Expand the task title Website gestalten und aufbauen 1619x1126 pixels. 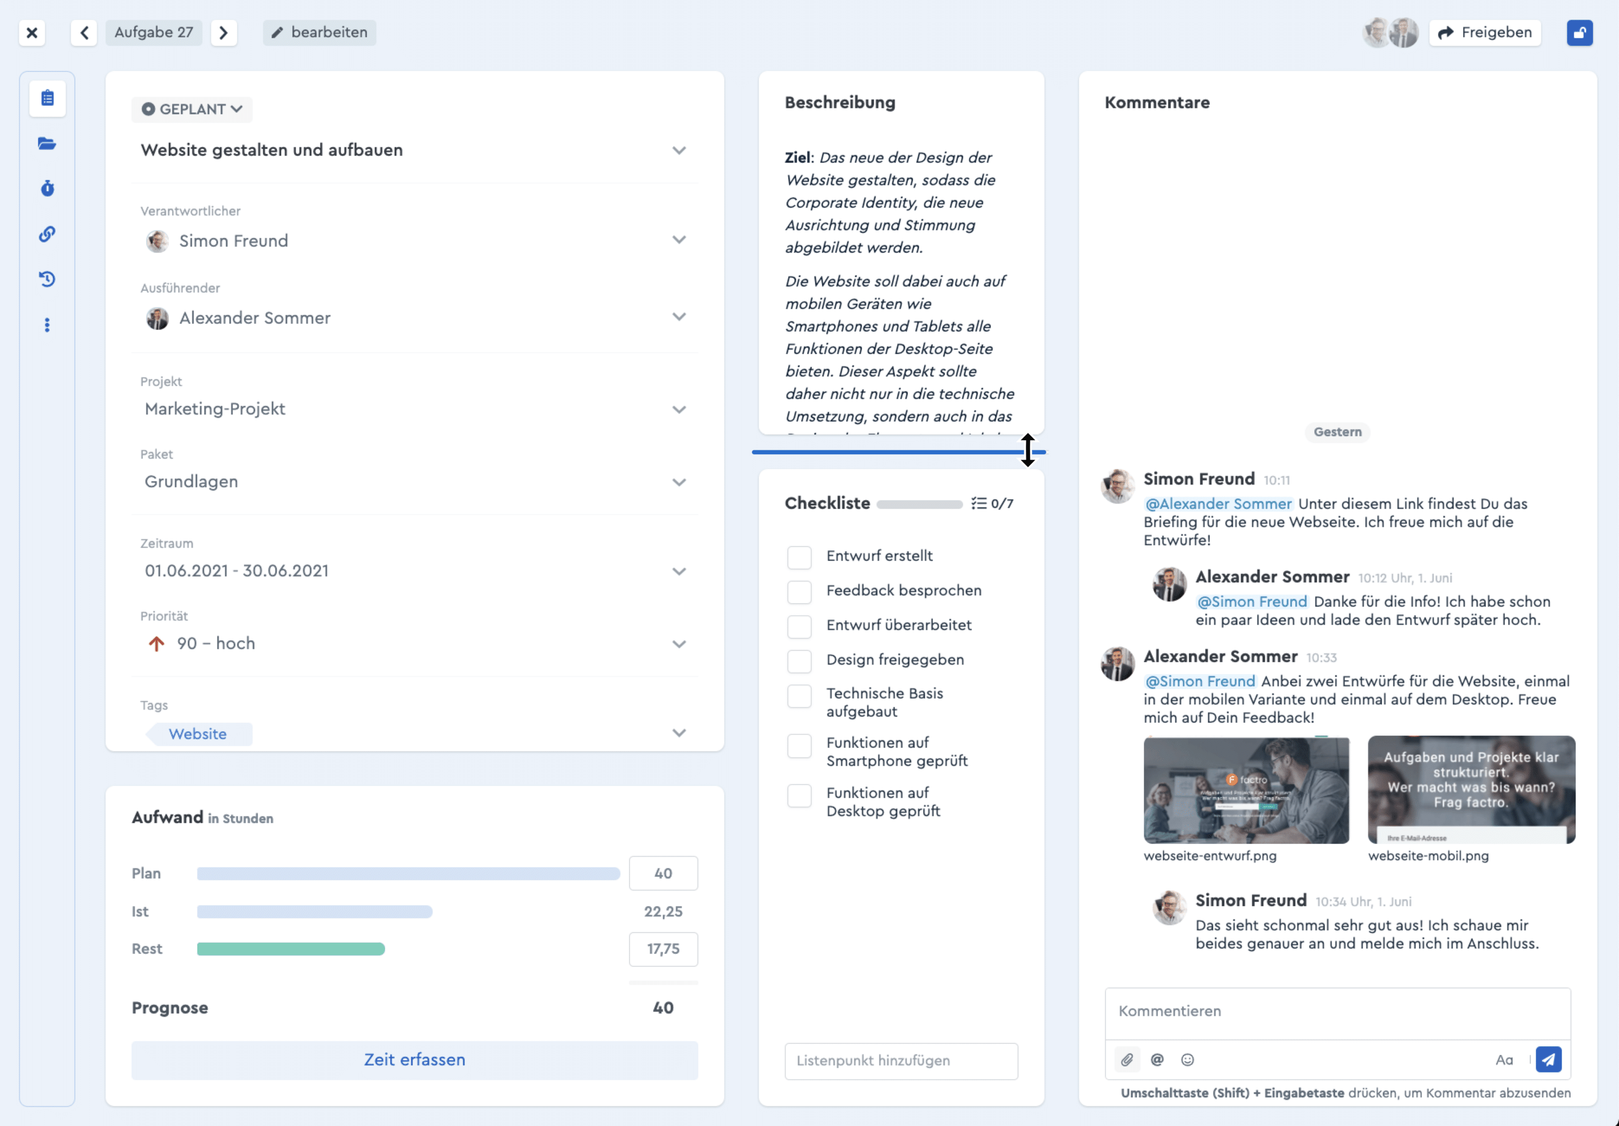[679, 150]
